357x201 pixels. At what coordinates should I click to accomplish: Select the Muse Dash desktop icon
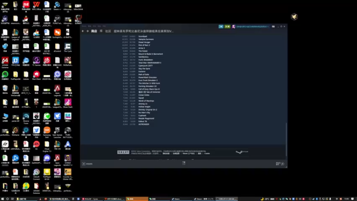pyautogui.click(x=68, y=103)
